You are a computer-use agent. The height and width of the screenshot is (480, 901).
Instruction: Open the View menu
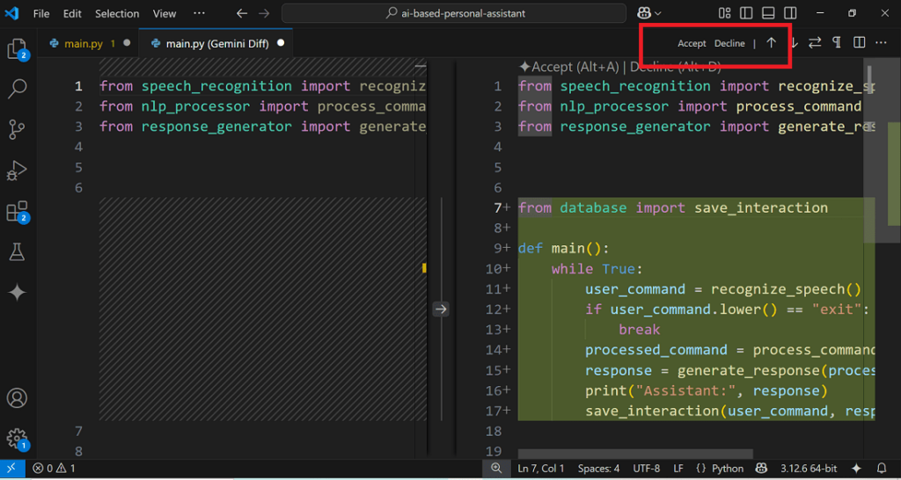(165, 13)
